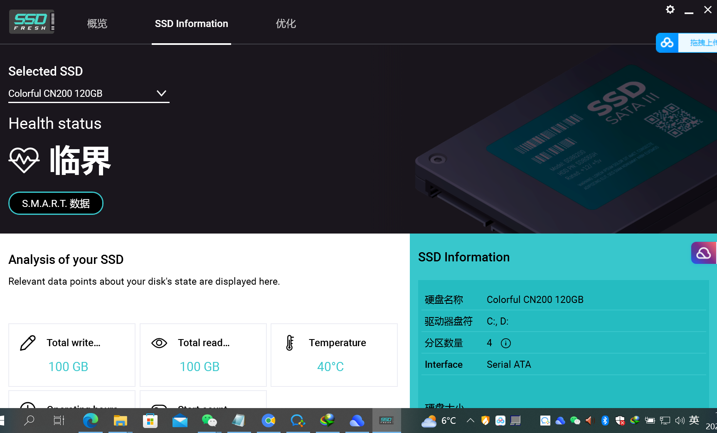Screen dimensions: 717x433
Task: Expand hidden system tray icons
Action: [471, 421]
